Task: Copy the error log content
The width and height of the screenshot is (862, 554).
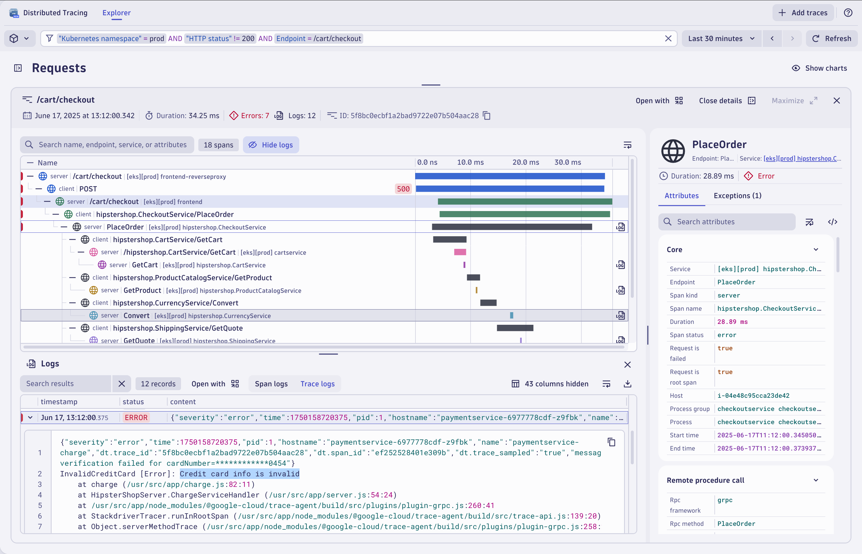Action: tap(611, 442)
